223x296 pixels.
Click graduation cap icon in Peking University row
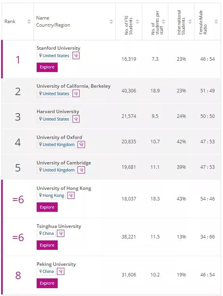tap(60, 271)
